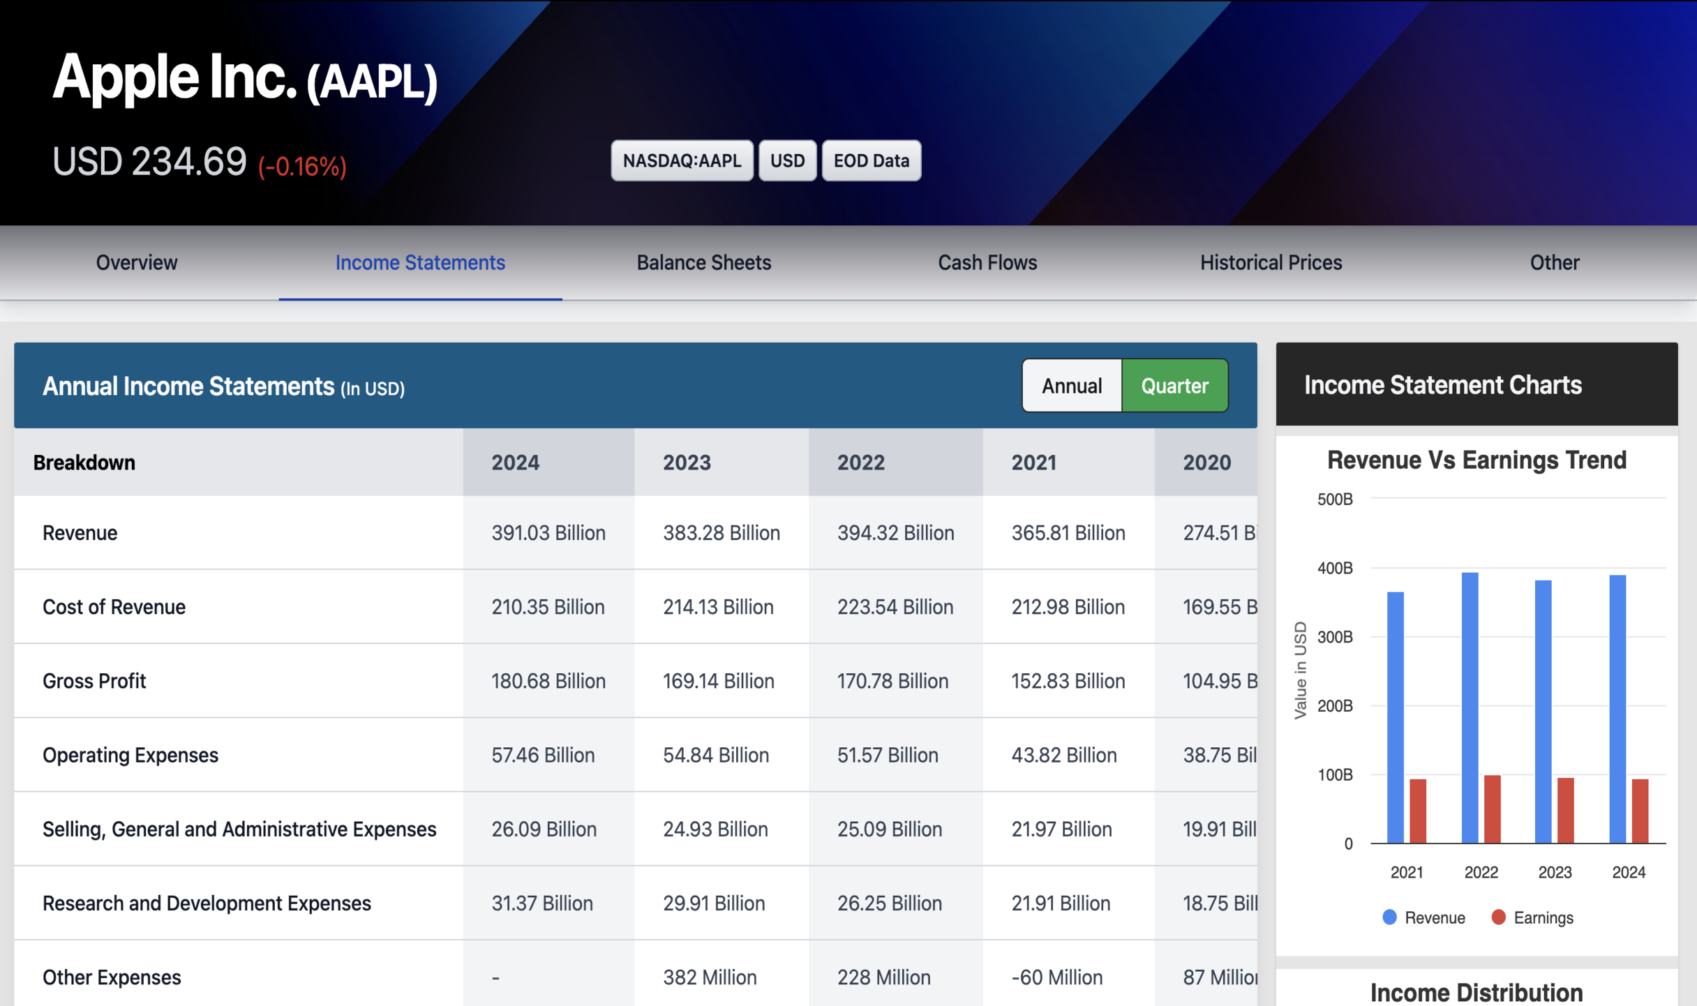The width and height of the screenshot is (1697, 1006).
Task: Click the 394.32 Billion revenue cell
Action: click(896, 533)
